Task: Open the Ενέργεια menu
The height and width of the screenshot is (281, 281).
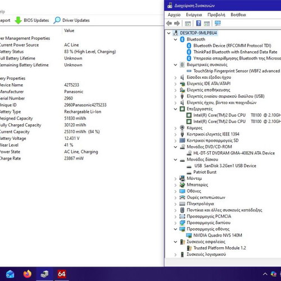Action: point(194,15)
